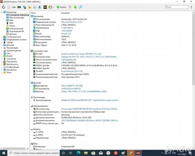Expand the Системная плата tree node

(2, 37)
